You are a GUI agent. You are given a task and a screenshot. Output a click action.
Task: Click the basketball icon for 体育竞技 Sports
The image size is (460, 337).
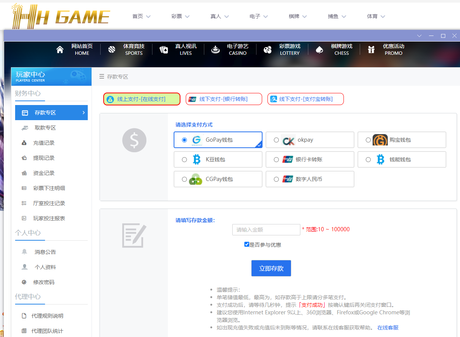[112, 50]
